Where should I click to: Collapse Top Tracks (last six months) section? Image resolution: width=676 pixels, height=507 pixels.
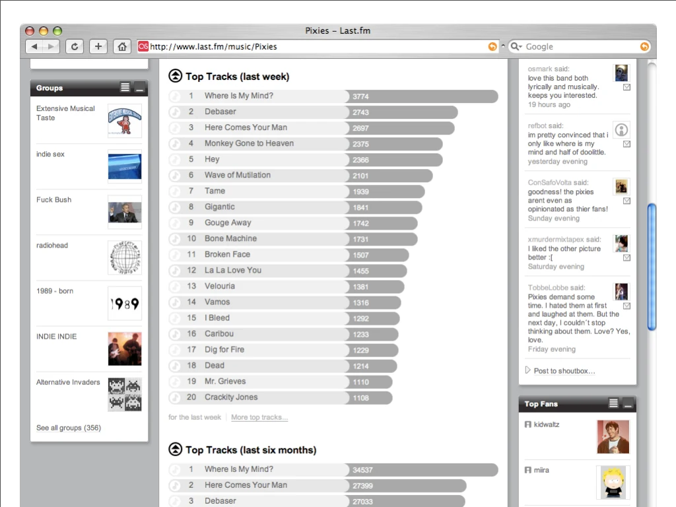point(175,449)
